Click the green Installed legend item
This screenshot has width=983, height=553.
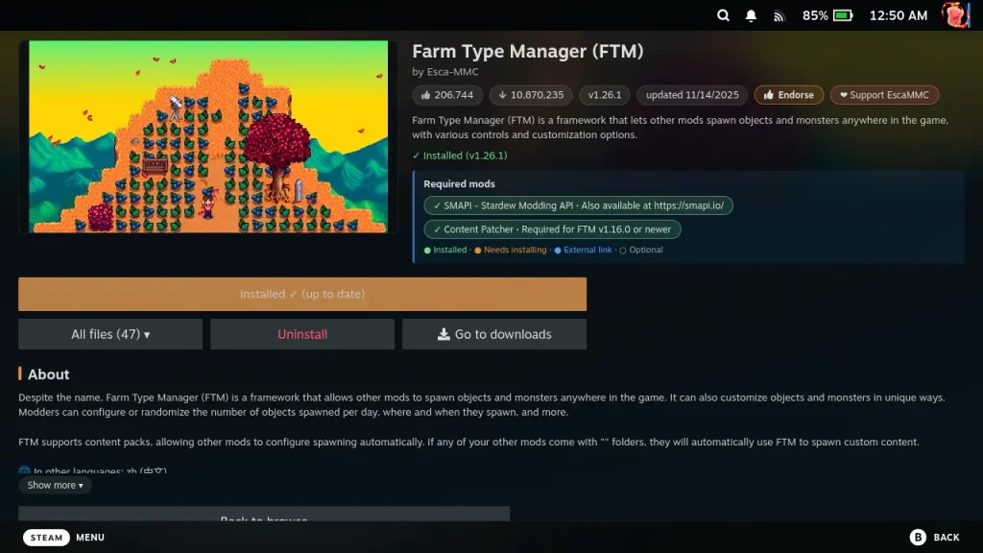click(445, 250)
